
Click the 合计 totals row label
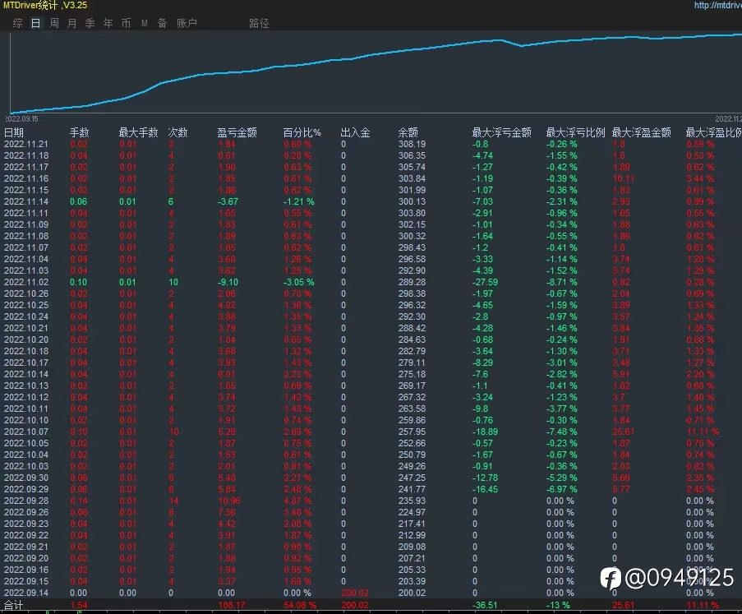(x=13, y=605)
